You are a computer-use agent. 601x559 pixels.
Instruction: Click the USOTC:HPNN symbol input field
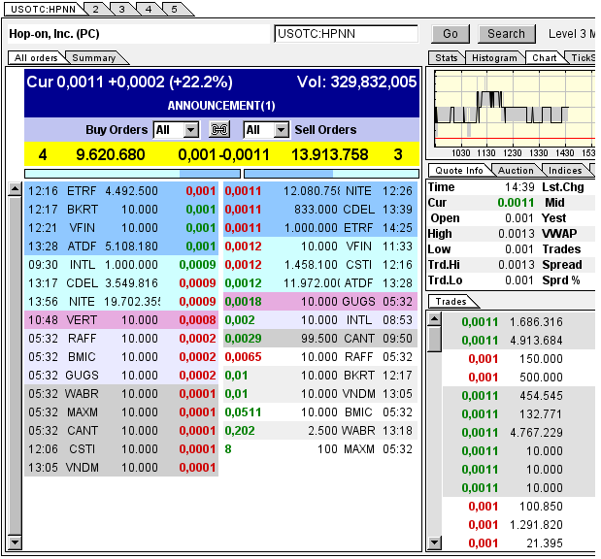pyautogui.click(x=346, y=34)
